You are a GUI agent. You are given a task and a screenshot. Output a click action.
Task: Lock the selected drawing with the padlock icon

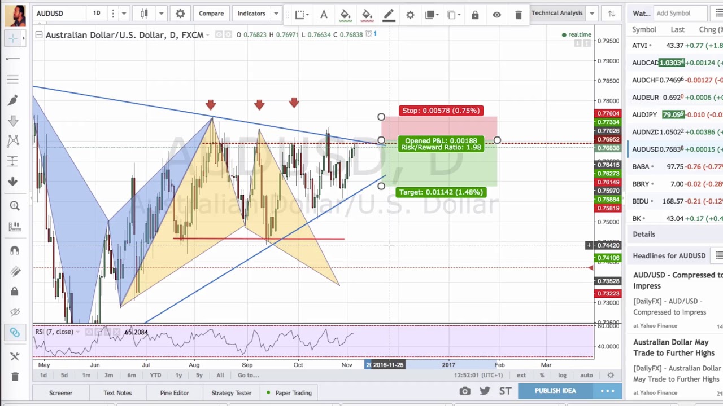click(475, 14)
